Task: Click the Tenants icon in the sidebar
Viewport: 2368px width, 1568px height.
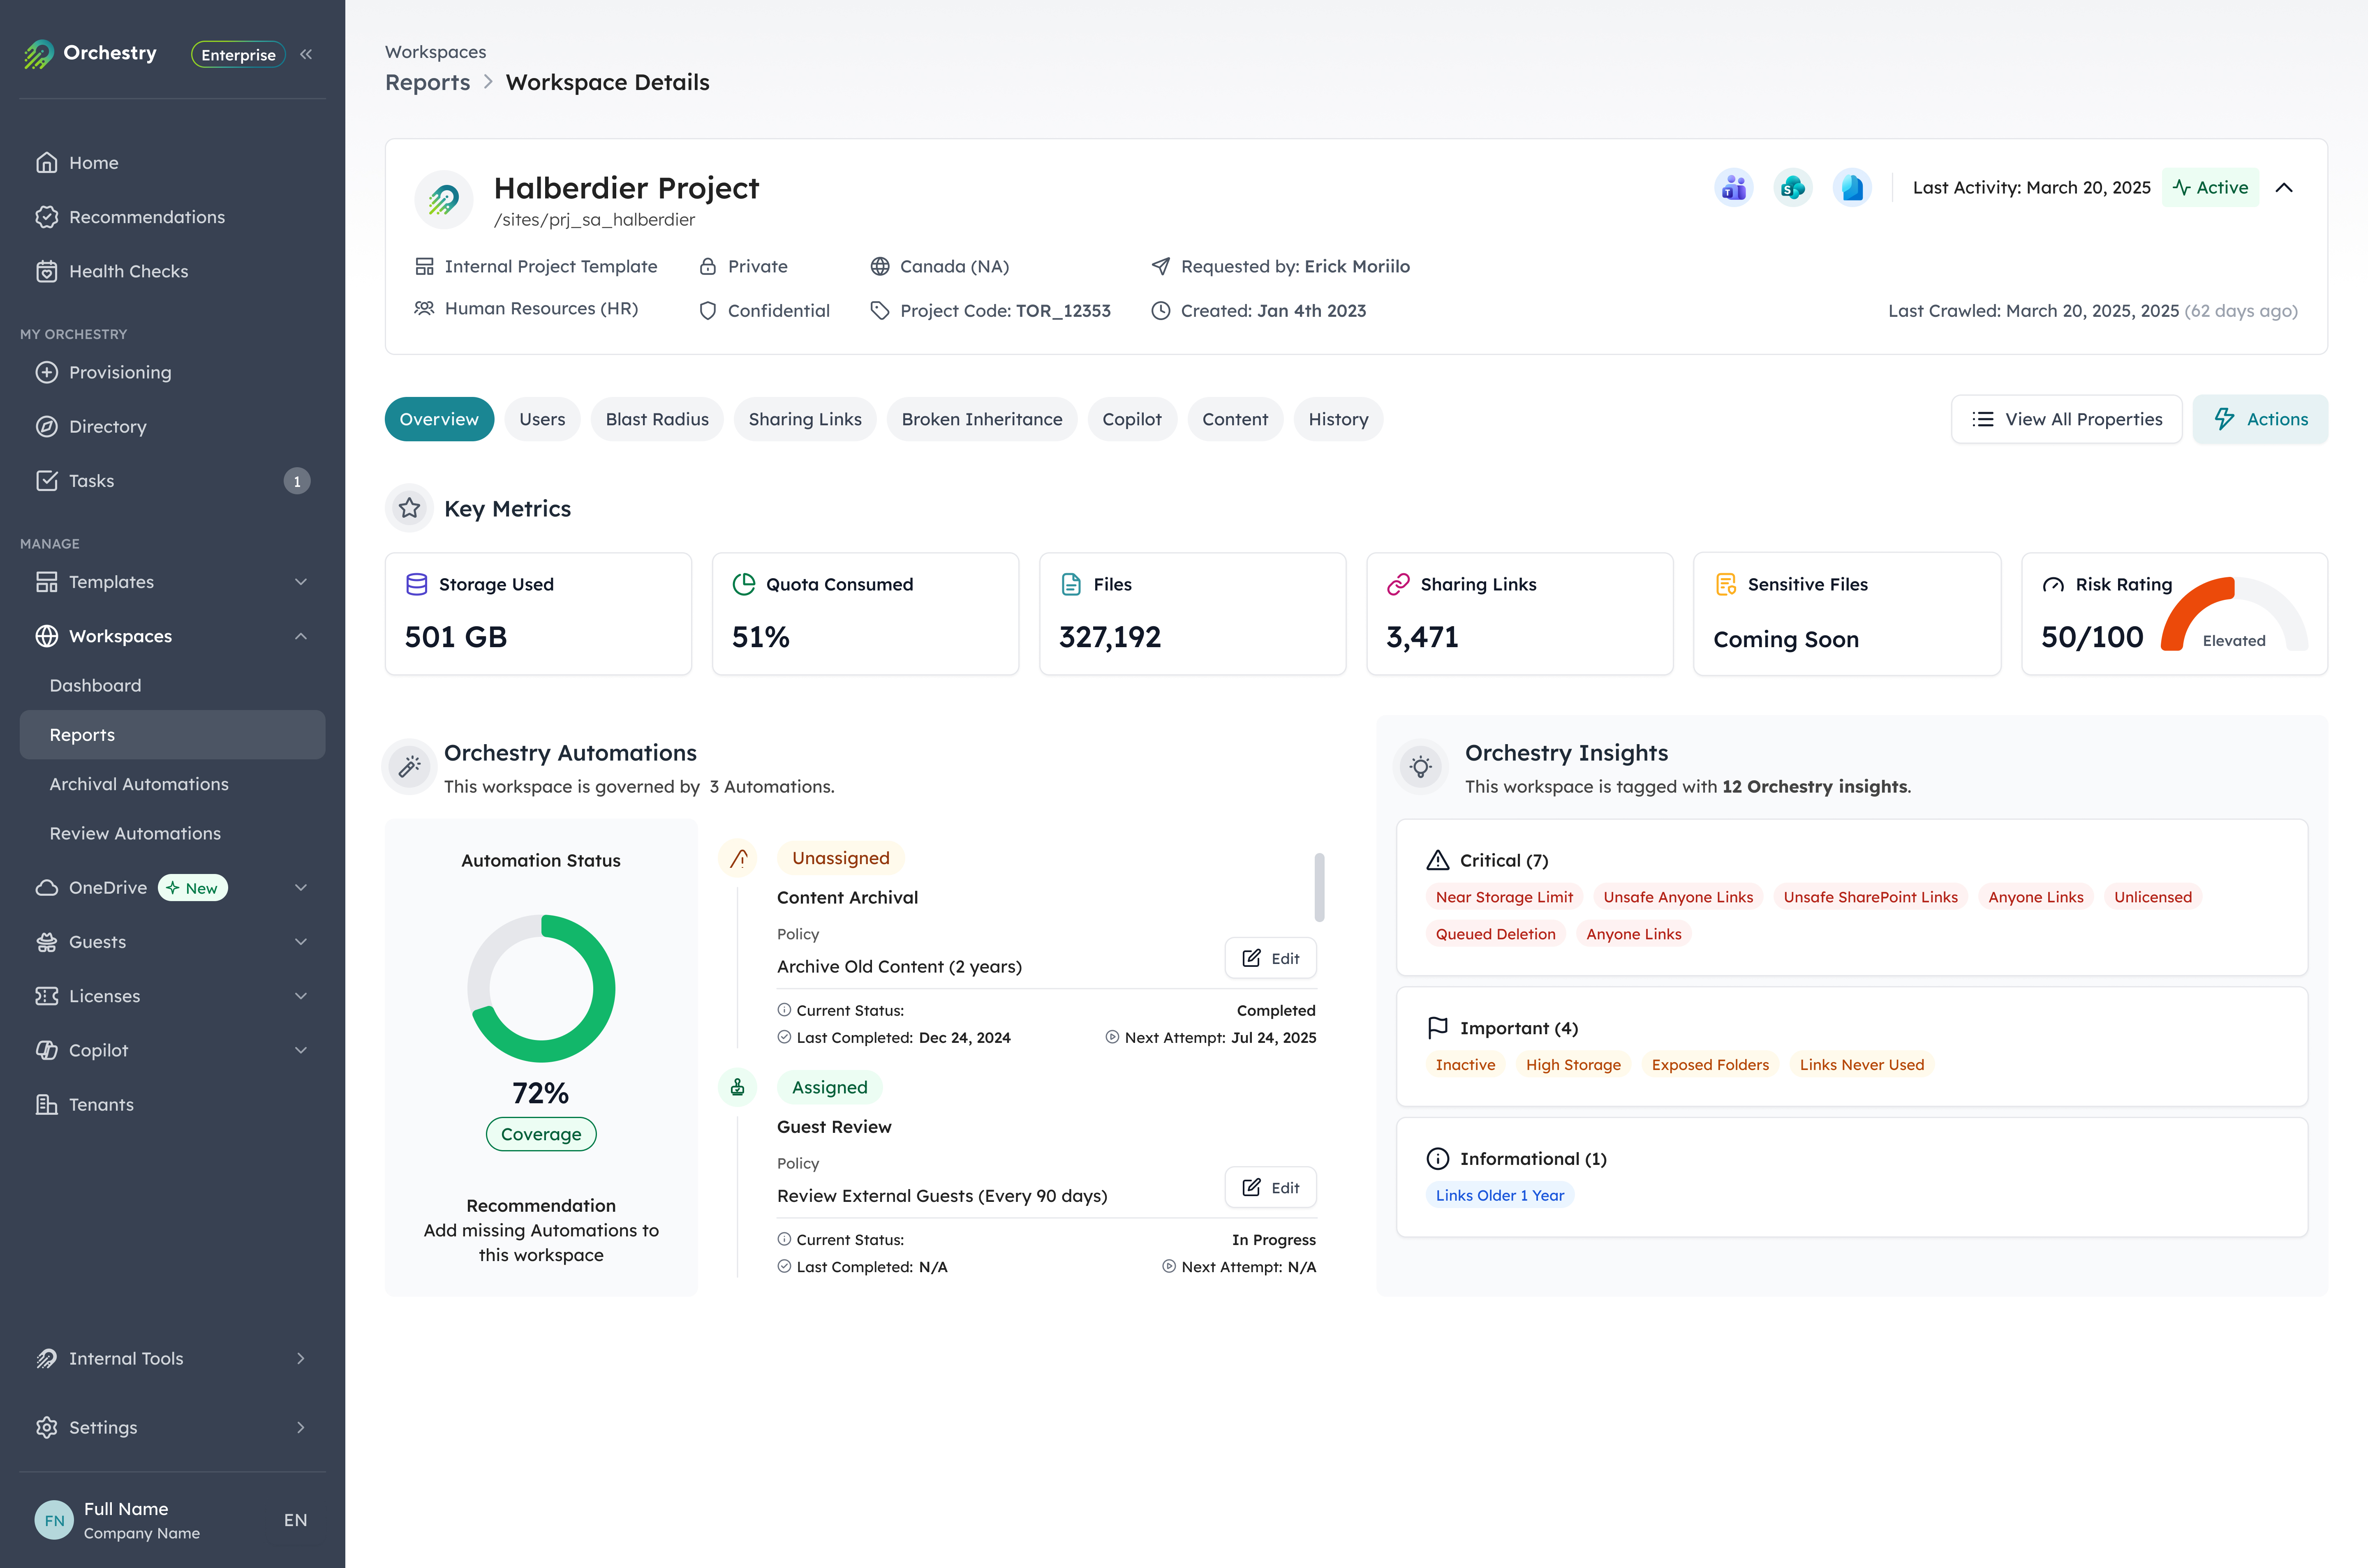Action: pyautogui.click(x=47, y=1104)
